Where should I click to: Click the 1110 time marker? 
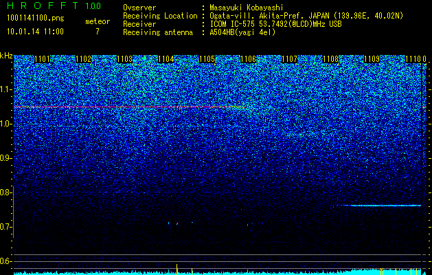[413, 59]
